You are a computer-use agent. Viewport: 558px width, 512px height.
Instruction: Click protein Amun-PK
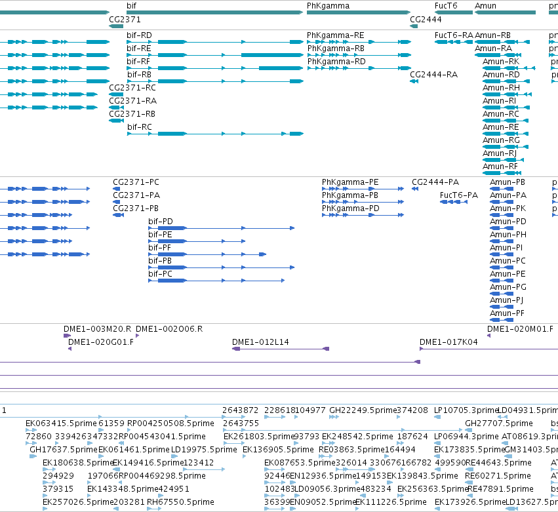tap(508, 208)
